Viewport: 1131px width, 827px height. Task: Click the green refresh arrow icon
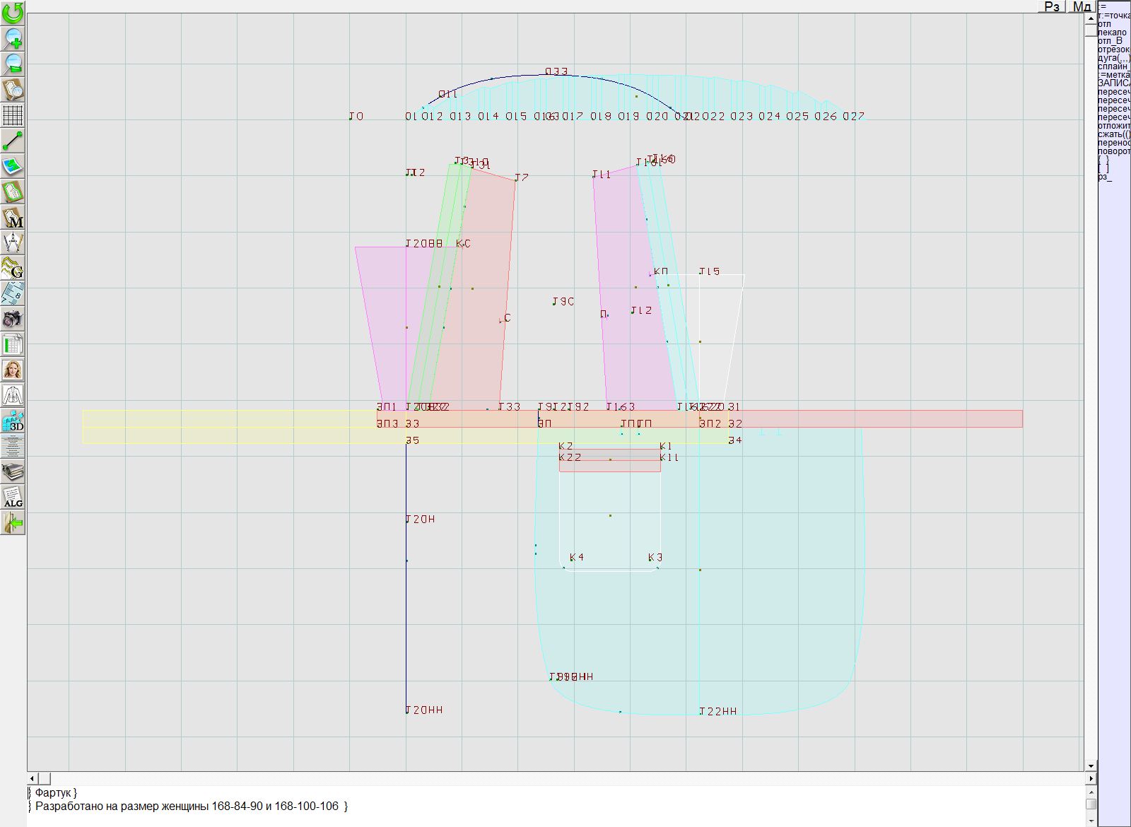tap(13, 12)
